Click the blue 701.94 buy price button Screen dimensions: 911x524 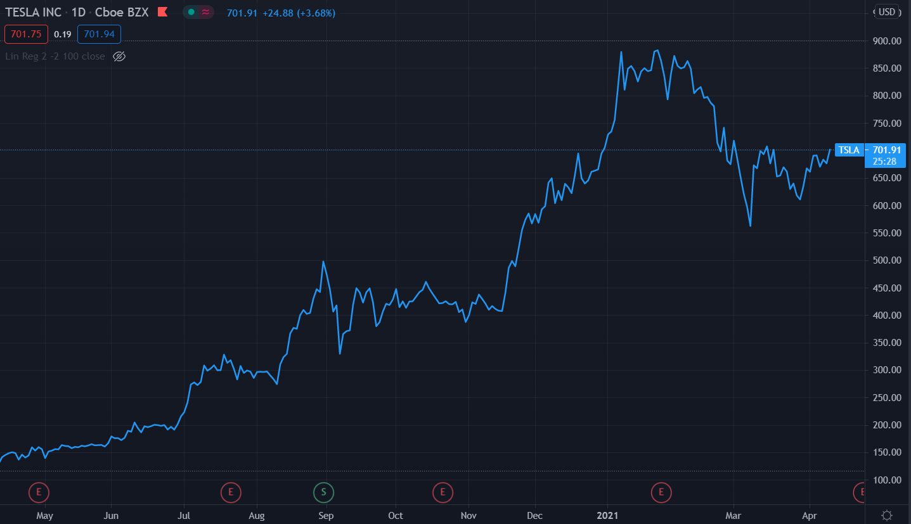point(99,34)
